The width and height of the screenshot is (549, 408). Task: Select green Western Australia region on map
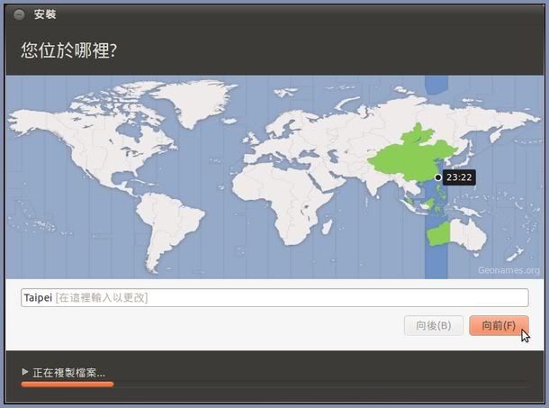click(438, 234)
